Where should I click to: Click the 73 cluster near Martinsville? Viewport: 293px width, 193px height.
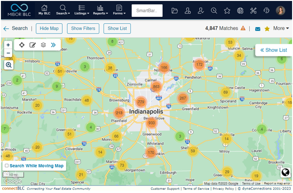point(122,165)
